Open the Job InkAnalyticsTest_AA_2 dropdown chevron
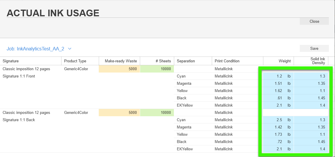Image resolution: width=335 pixels, height=157 pixels. coord(69,49)
